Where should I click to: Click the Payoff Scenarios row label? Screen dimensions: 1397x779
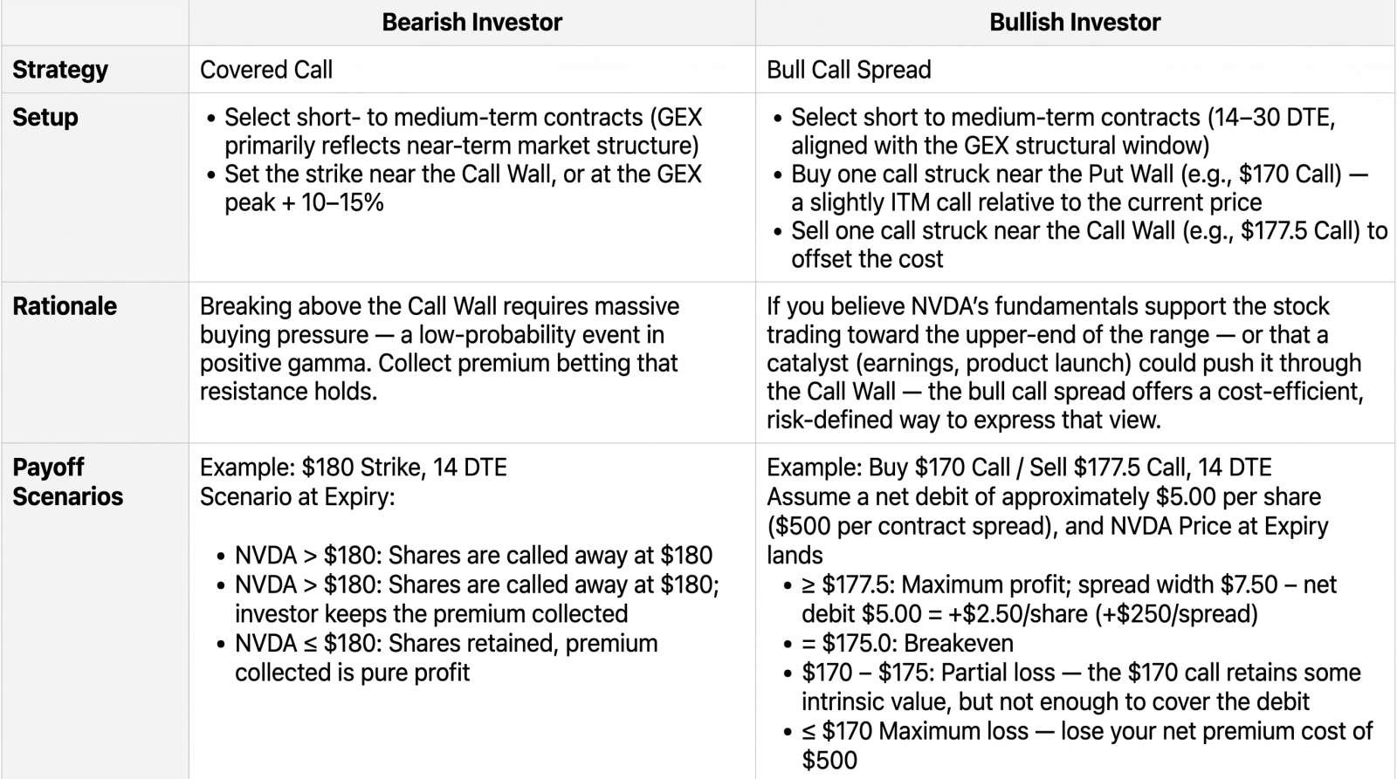(x=68, y=482)
